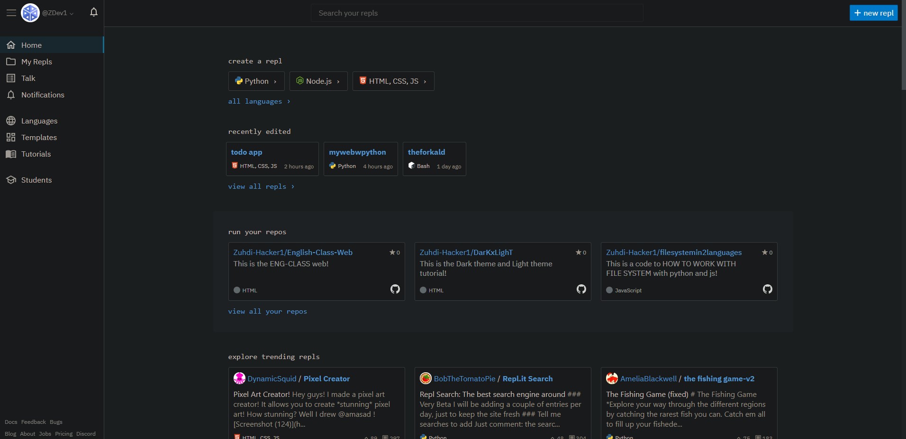Click DynamicSquid avatar image

click(x=239, y=378)
